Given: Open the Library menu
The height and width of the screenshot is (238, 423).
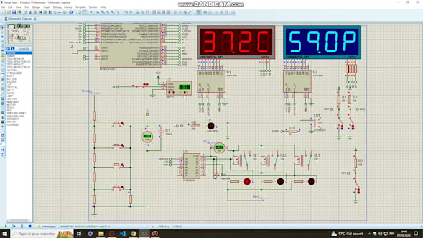Looking at the screenshot, I should (x=68, y=7).
